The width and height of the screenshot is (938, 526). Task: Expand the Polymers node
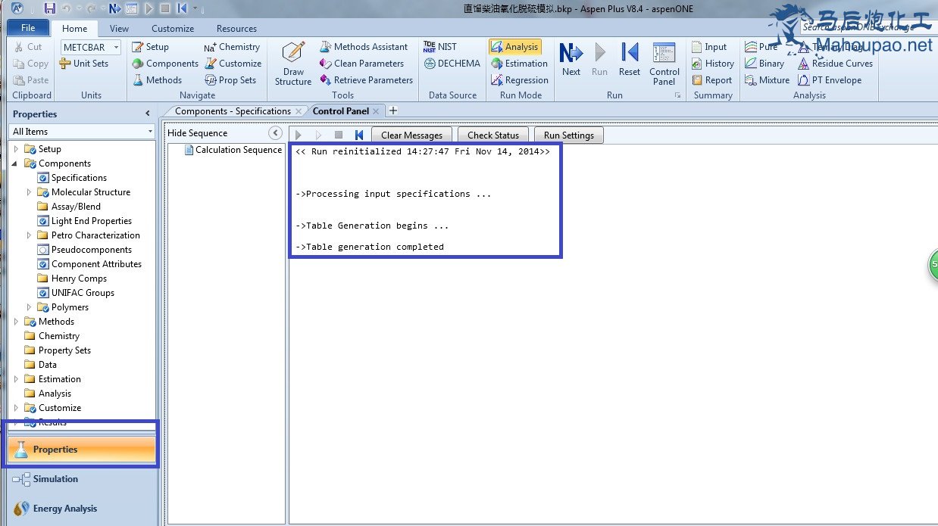coord(29,307)
